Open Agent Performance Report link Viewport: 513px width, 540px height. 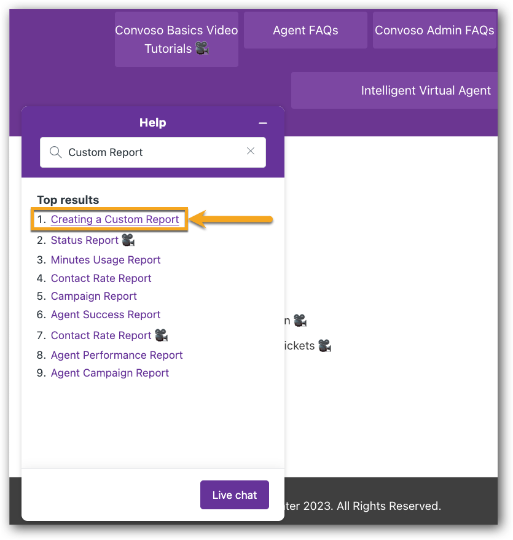(117, 355)
